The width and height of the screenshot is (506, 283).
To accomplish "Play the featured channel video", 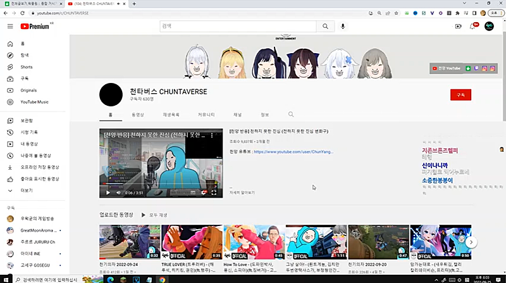I will coord(108,192).
